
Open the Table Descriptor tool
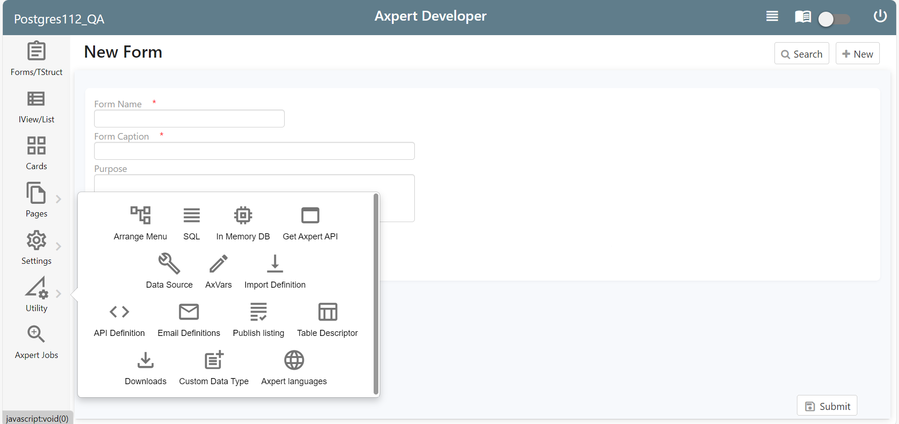[x=328, y=312]
